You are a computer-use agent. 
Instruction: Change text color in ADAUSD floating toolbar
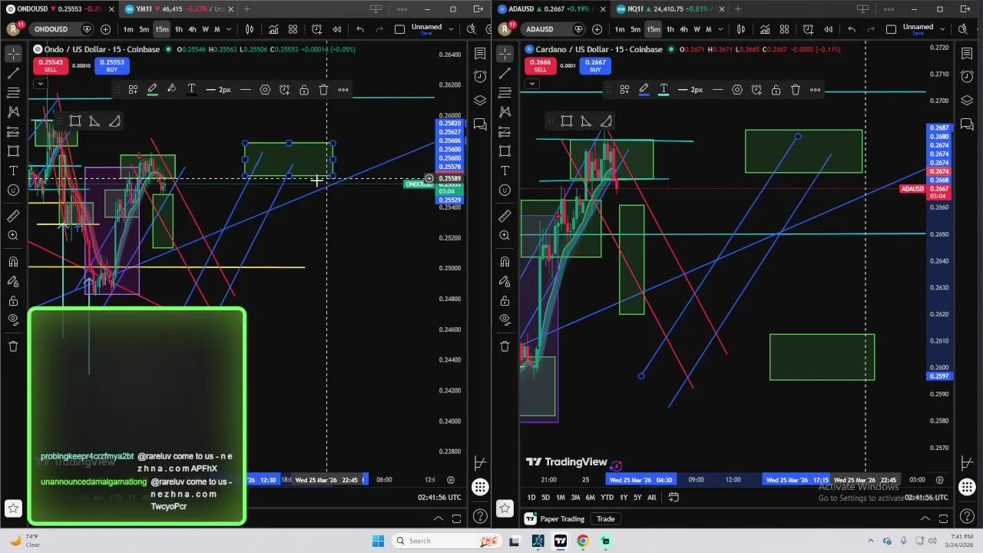click(x=664, y=90)
